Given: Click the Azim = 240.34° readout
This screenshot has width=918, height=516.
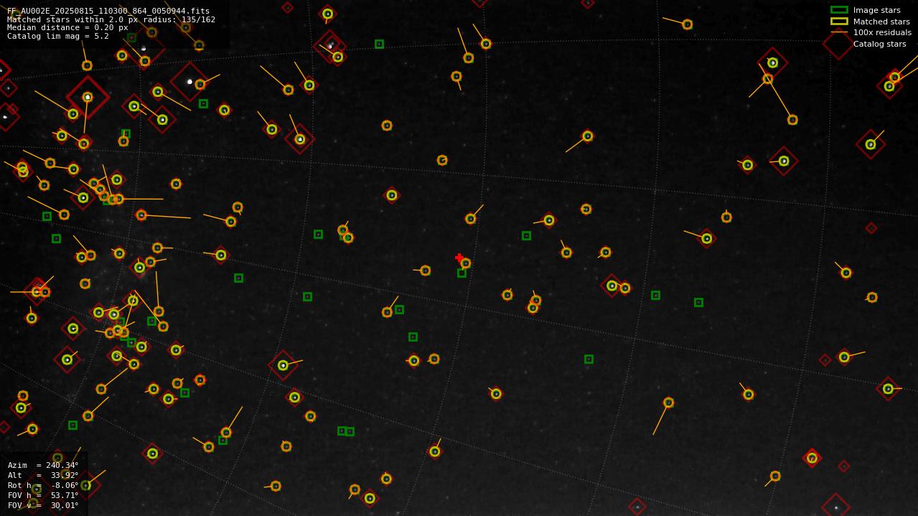Looking at the screenshot, I should (x=43, y=465).
